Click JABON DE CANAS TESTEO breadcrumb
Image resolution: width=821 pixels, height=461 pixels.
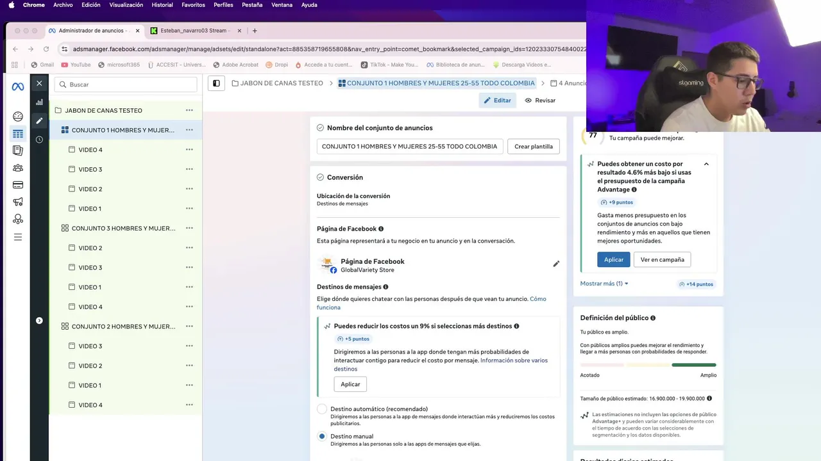tap(277, 83)
